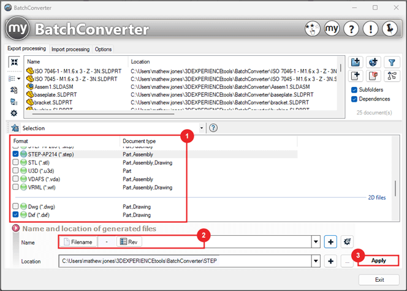Click the Apply button

378,260
